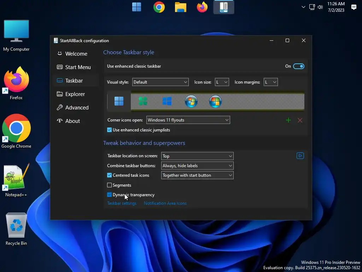Click the StartAllBack taskbar icon
Image resolution: width=362 pixels, height=272 pixels.
click(x=224, y=7)
